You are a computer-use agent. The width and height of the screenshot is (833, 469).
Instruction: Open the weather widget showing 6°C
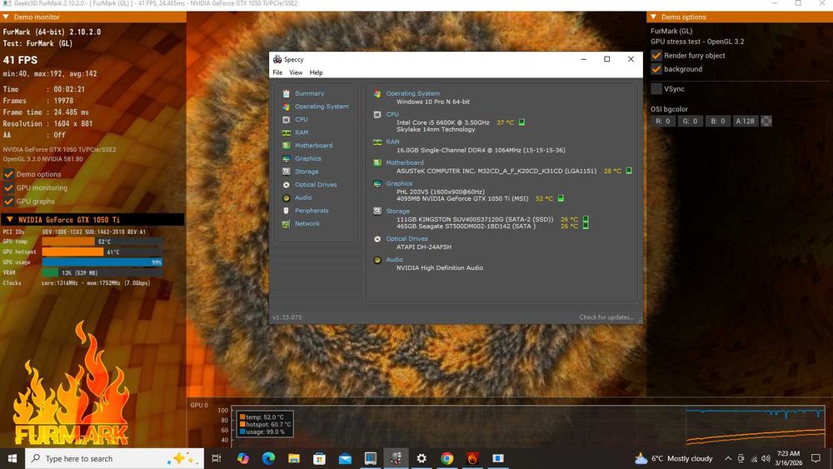[674, 458]
